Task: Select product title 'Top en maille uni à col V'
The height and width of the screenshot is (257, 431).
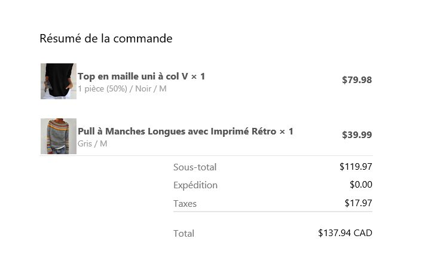Action: [133, 76]
